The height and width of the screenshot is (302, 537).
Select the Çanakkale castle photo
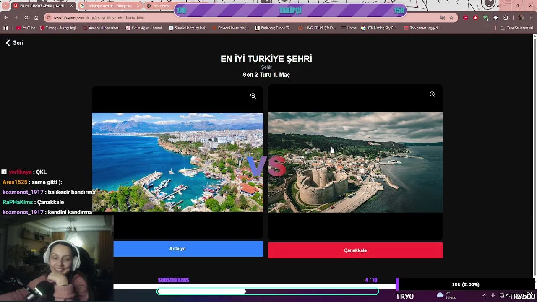point(355,162)
